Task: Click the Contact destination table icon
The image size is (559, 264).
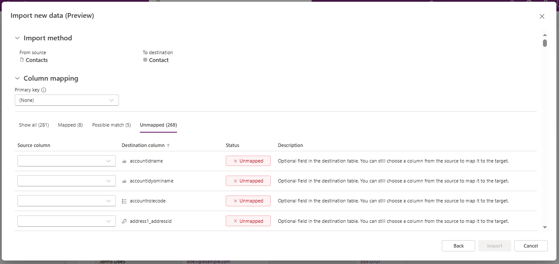Action: [145, 60]
